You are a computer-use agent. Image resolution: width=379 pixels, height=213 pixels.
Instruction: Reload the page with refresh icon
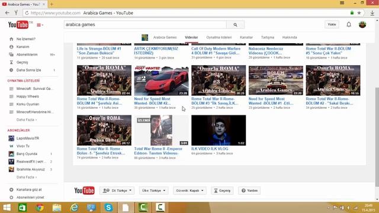pos(27,13)
